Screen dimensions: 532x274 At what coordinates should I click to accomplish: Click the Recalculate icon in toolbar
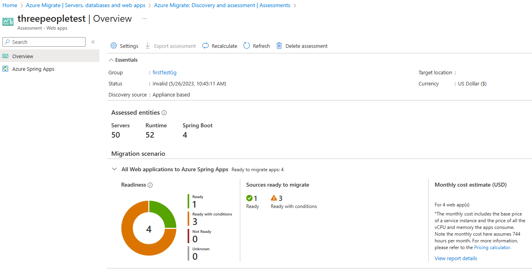click(x=205, y=46)
